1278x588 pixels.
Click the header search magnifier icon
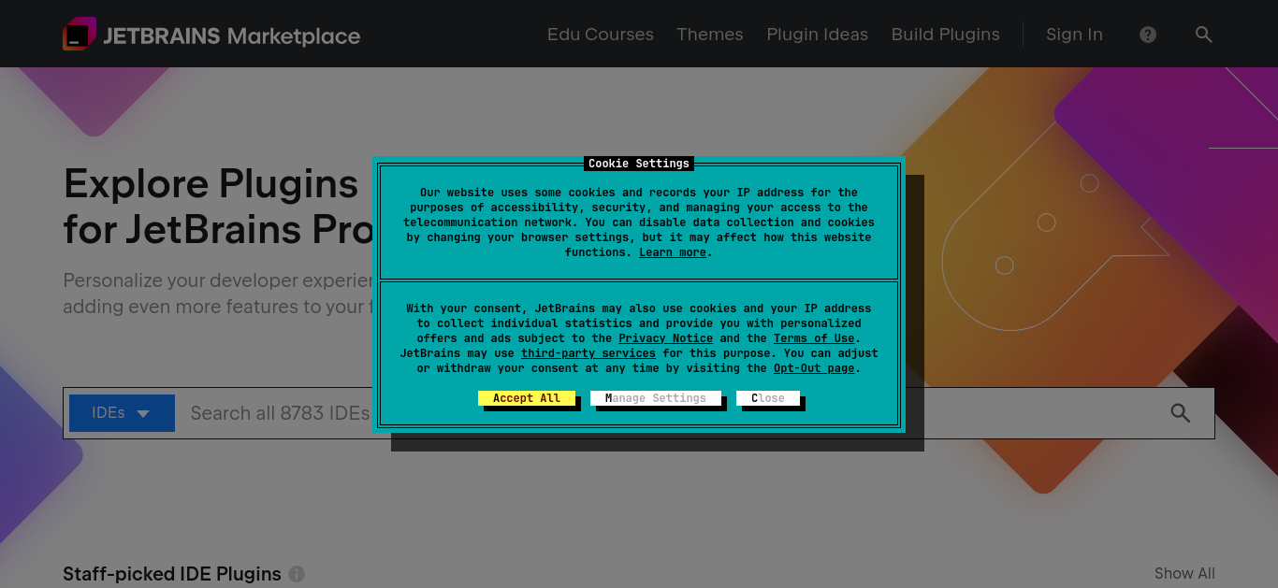1204,35
